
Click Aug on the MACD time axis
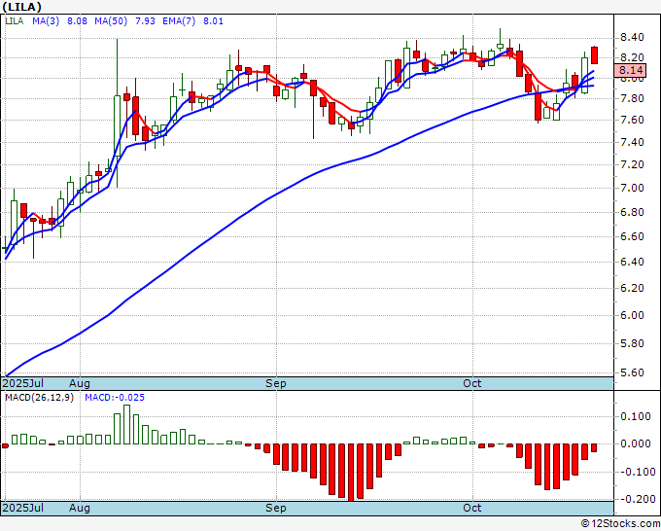click(80, 508)
